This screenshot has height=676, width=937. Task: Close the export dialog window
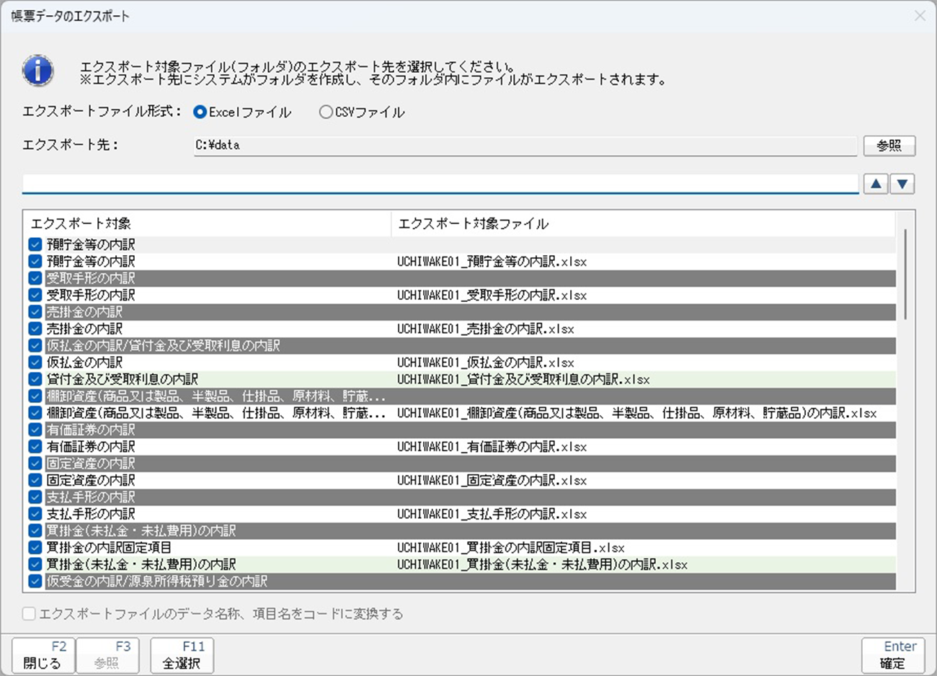click(920, 16)
